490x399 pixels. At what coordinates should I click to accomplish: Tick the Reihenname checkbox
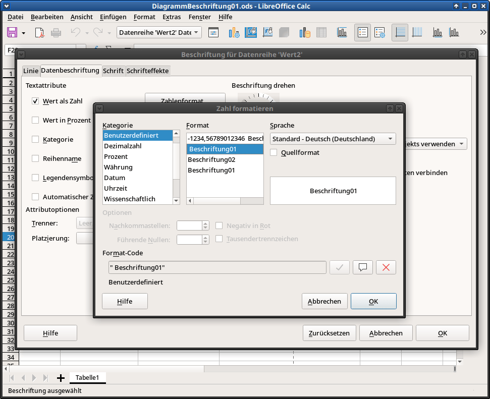35,159
